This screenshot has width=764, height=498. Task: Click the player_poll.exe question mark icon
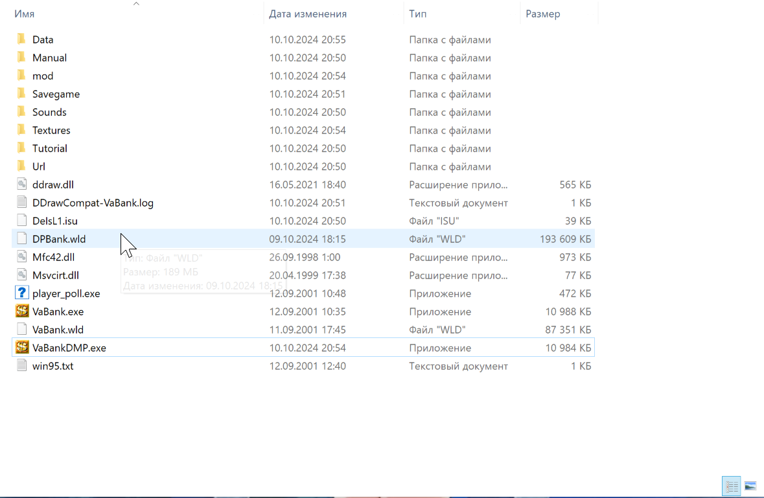pos(21,293)
